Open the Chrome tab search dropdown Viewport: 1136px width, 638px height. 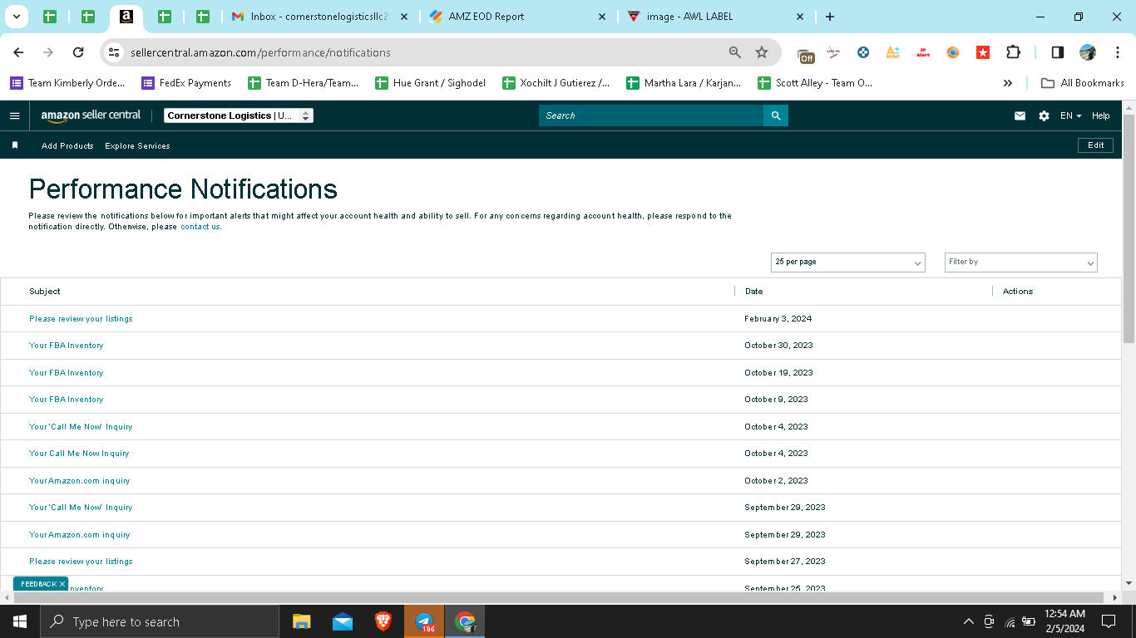(x=16, y=17)
